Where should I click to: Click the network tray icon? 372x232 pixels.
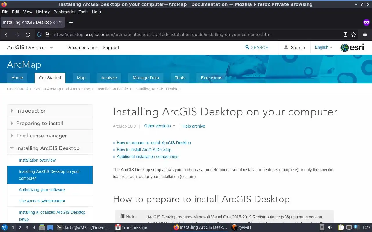tap(349, 228)
